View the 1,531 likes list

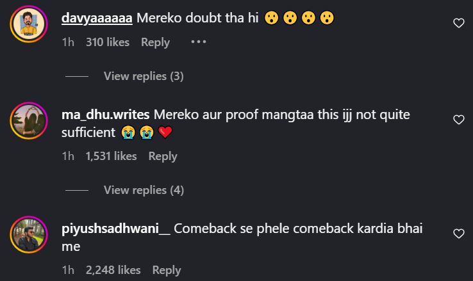[x=111, y=156]
